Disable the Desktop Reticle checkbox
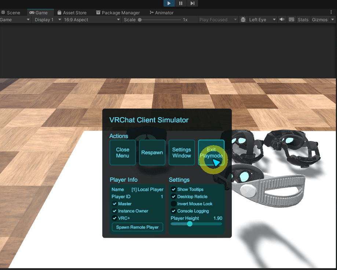337x270 pixels. (174, 196)
